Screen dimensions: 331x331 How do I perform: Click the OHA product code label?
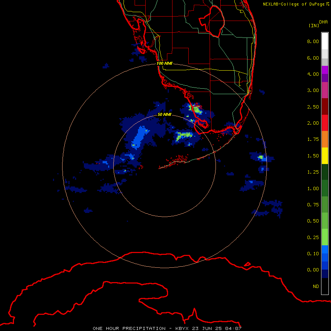[x=323, y=22]
